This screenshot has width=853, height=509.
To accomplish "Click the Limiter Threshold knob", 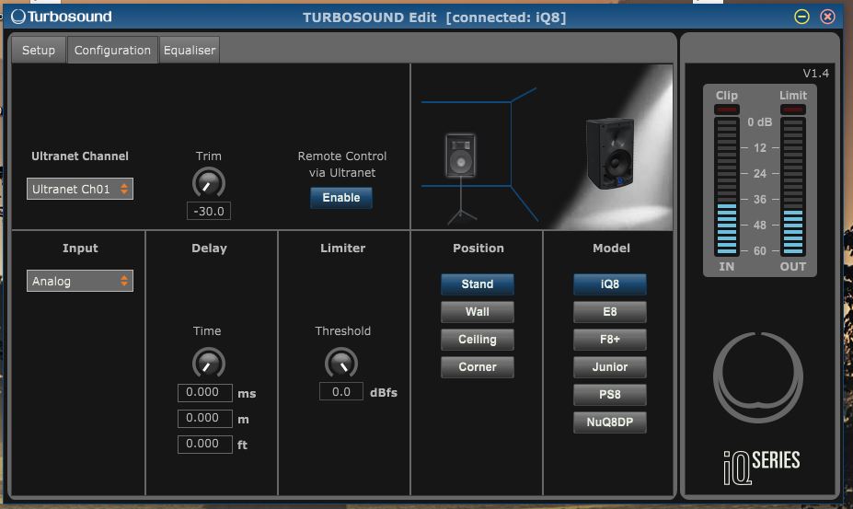I will (341, 363).
